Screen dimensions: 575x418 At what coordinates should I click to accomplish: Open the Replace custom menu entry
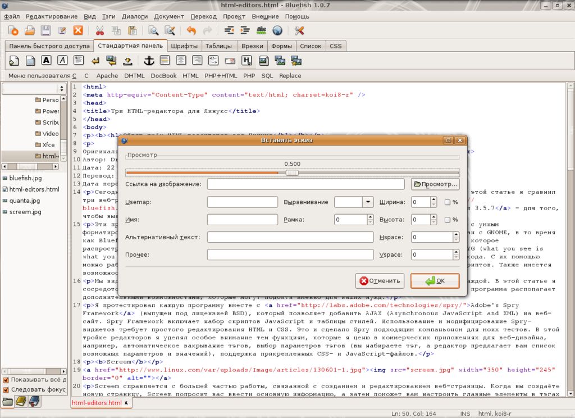[x=290, y=76]
